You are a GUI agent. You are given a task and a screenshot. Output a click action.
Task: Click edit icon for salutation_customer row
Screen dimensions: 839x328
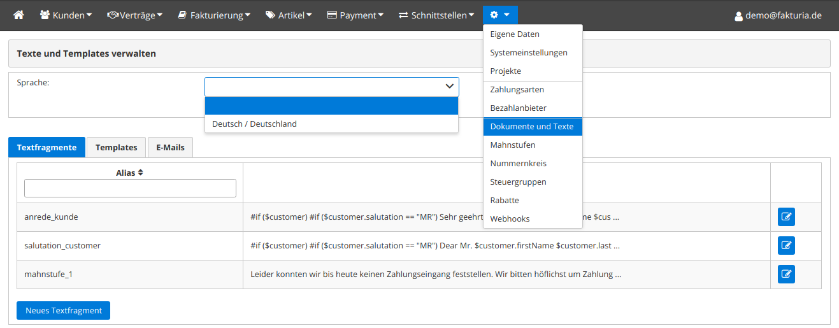coord(786,245)
